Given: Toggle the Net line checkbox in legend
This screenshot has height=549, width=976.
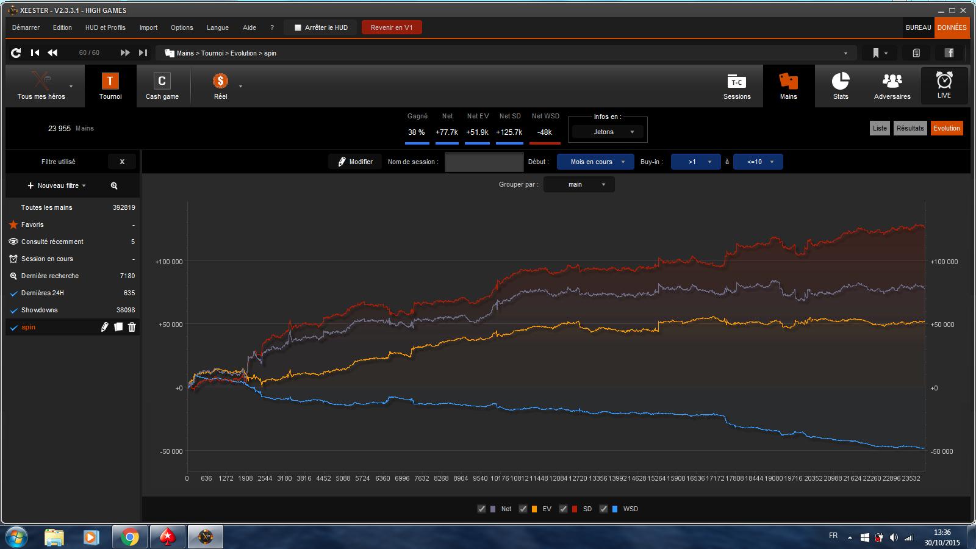Looking at the screenshot, I should pos(482,509).
